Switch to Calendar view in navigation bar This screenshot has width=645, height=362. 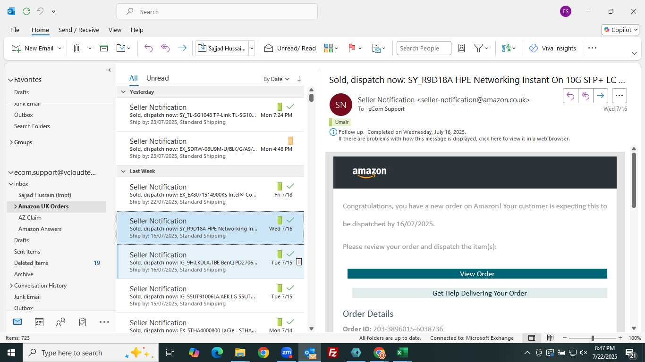(39, 322)
